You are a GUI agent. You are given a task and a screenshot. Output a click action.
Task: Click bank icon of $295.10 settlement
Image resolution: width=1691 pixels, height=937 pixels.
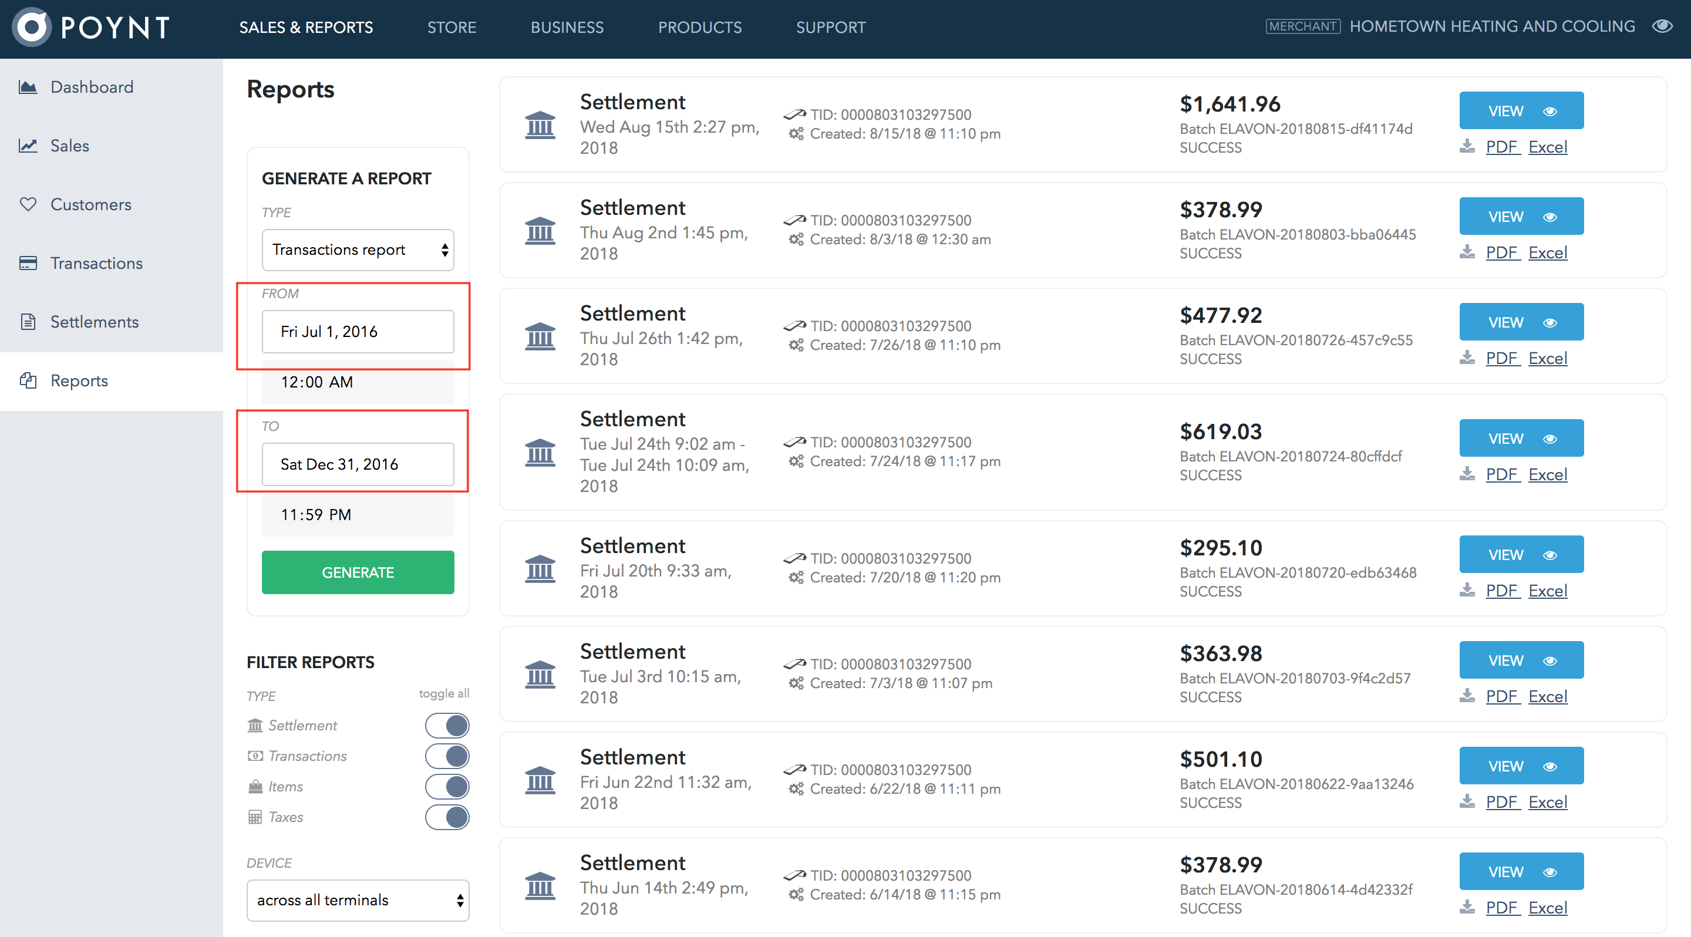(540, 568)
